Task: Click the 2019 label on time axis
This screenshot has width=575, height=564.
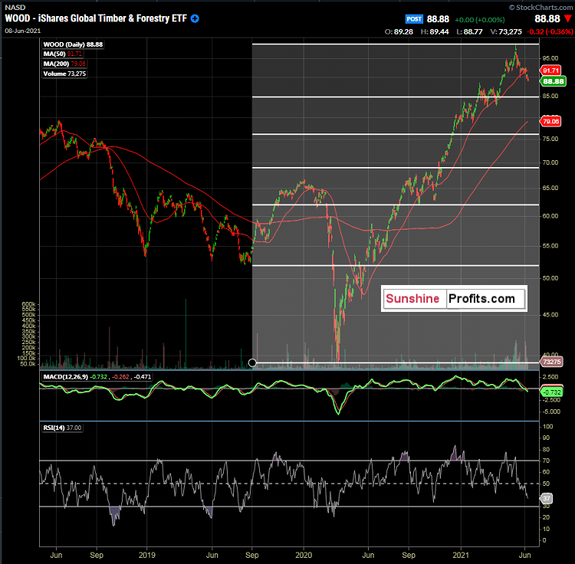Action: click(146, 555)
